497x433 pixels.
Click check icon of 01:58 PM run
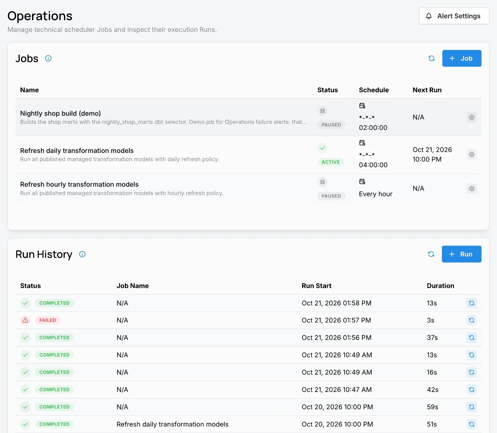pyautogui.click(x=25, y=303)
